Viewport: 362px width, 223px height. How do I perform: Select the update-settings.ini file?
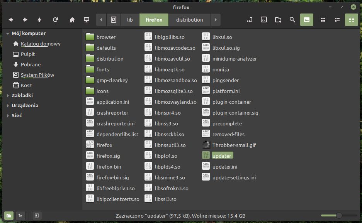pyautogui.click(x=229, y=177)
